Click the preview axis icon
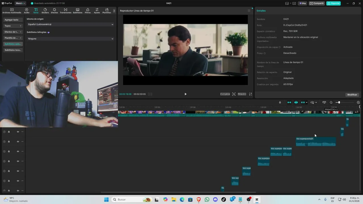The width and height of the screenshot is (363, 204). click(324, 102)
